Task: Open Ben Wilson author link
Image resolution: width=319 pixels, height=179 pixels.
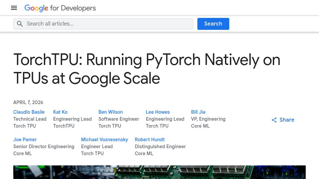Action: tap(111, 112)
